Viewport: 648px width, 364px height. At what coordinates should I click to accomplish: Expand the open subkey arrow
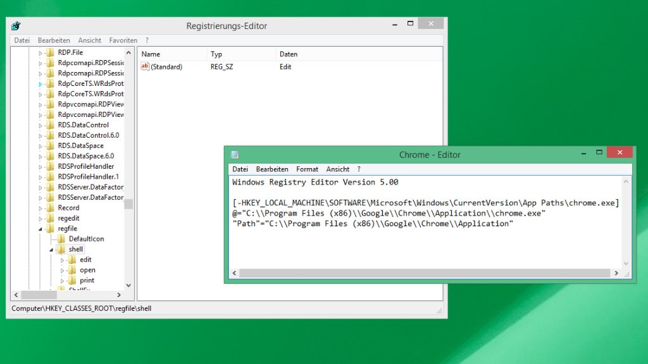click(63, 270)
